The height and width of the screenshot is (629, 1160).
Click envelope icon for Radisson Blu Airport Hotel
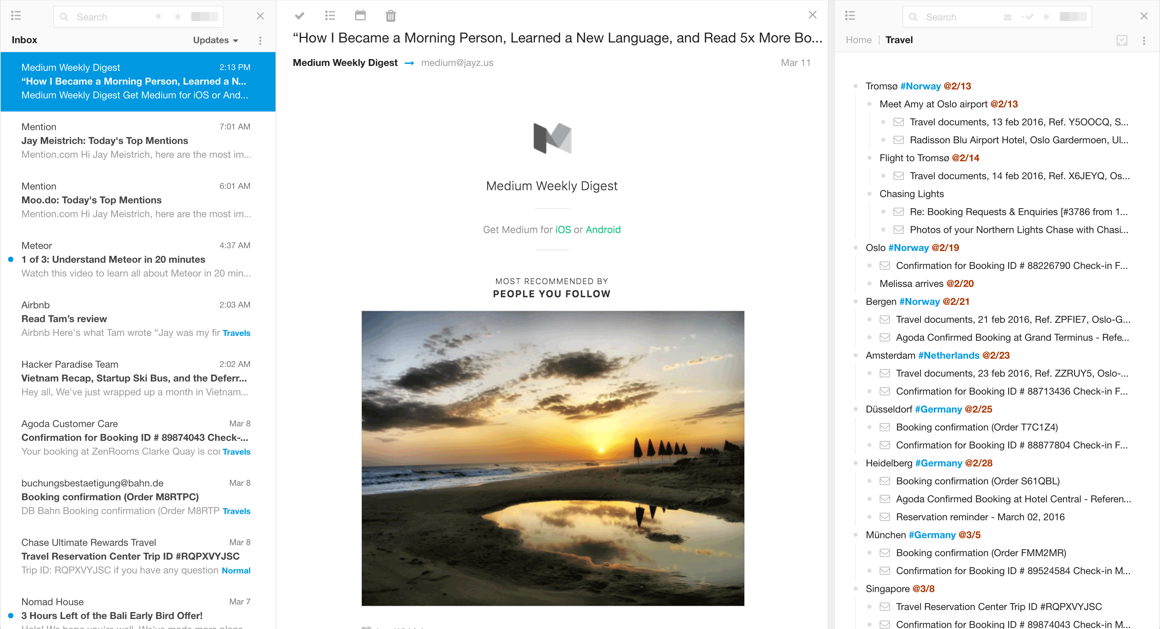point(898,140)
